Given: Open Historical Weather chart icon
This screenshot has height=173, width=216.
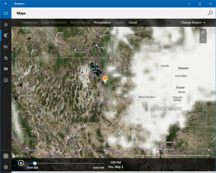Looking at the screenshot, I should point(6,46).
